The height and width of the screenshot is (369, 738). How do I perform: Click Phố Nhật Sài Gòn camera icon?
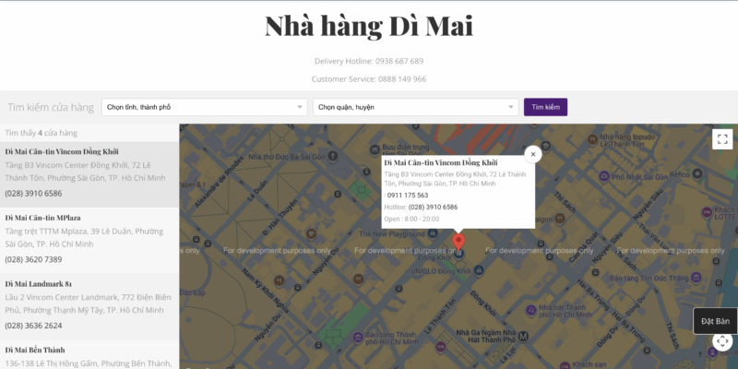(x=604, y=177)
